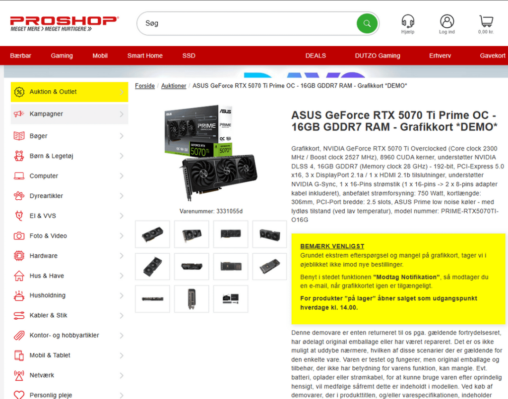Click the Kontor- og hobbyartikler paperclip icon

(x=19, y=336)
